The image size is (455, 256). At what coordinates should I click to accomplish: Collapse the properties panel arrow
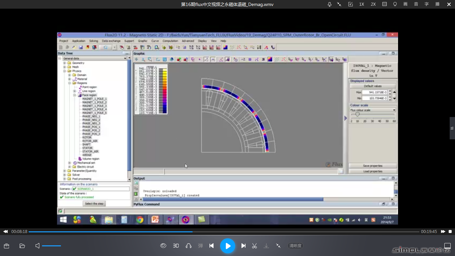tap(345, 118)
